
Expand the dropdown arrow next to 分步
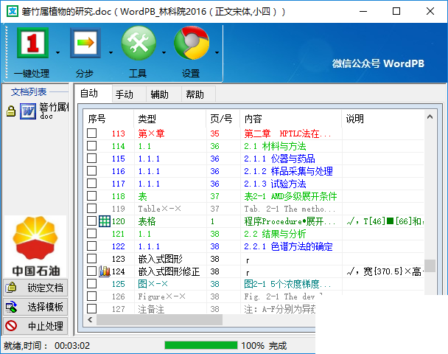(111, 52)
